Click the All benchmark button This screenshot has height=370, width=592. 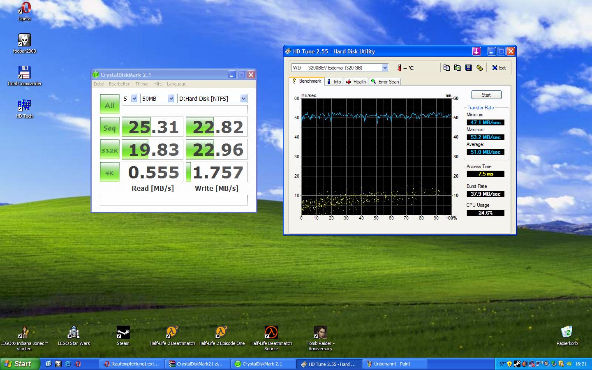(109, 104)
